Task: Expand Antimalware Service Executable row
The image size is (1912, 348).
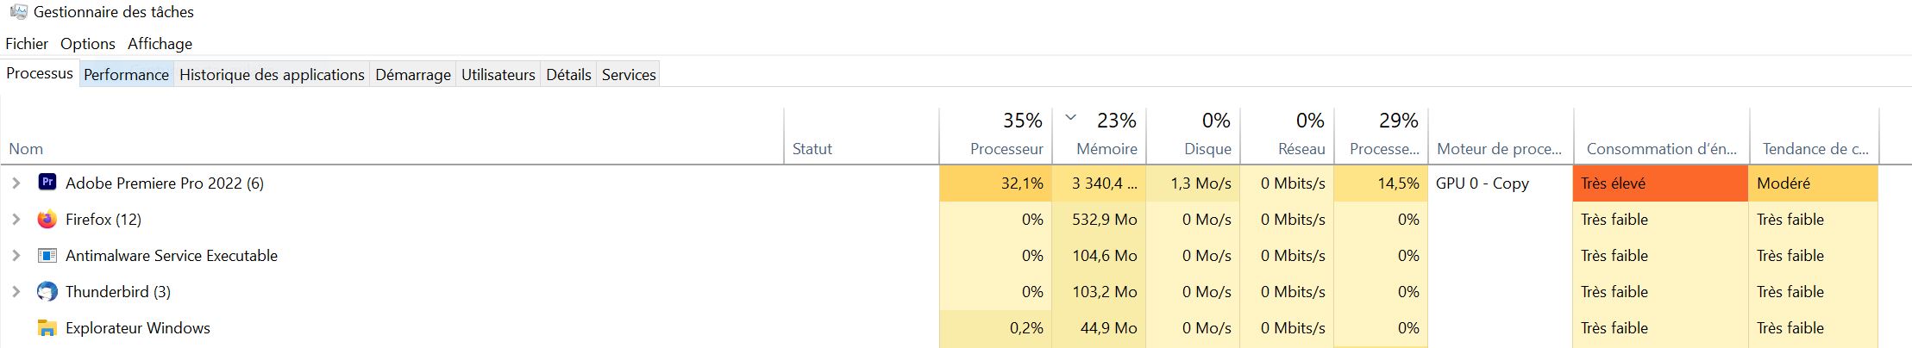Action: [x=16, y=255]
